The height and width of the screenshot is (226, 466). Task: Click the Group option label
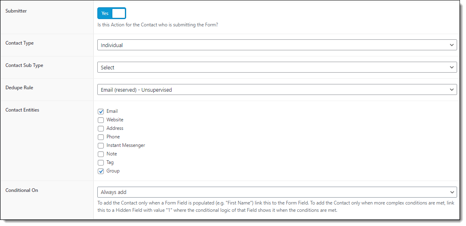[x=113, y=171]
